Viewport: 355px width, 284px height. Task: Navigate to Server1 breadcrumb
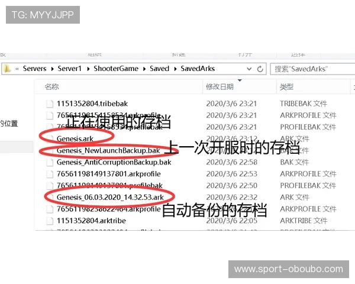pos(69,69)
